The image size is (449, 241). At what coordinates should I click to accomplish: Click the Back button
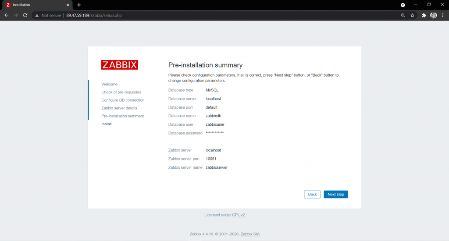(312, 195)
